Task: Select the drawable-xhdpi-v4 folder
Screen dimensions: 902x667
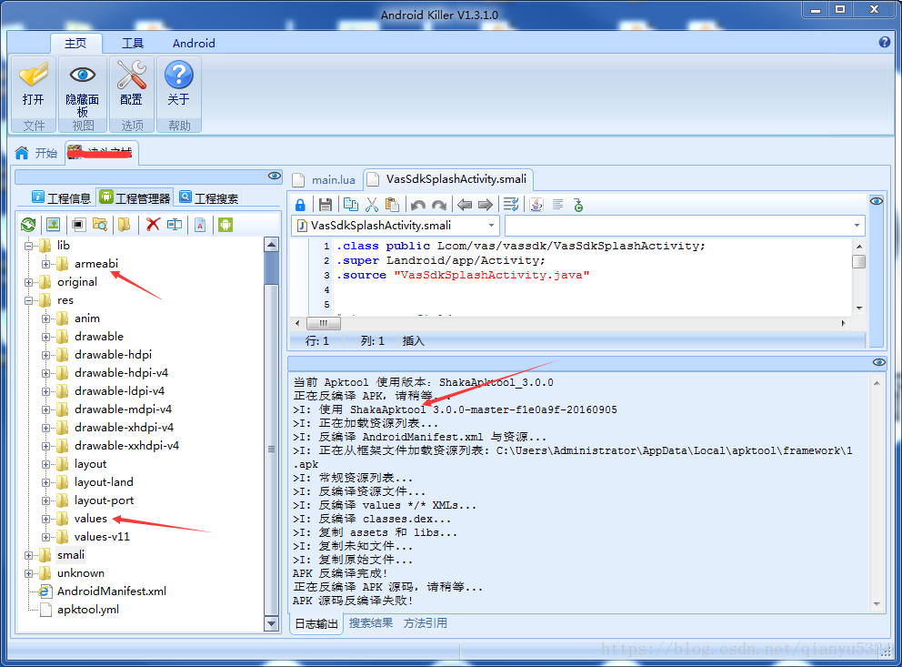Action: (124, 428)
